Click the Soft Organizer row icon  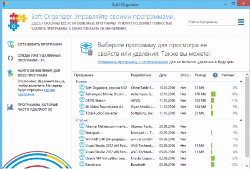[82, 87]
